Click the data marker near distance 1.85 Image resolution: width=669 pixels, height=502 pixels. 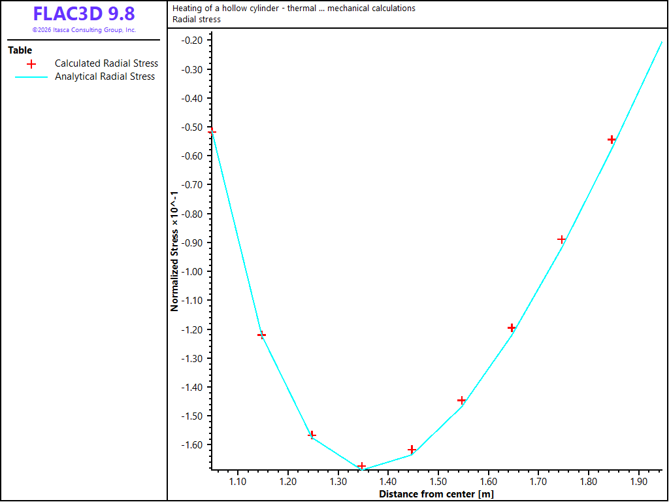tap(612, 140)
